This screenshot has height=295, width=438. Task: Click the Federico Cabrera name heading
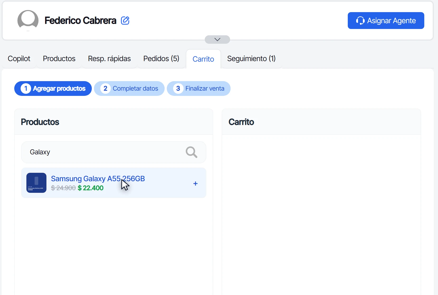click(x=80, y=21)
